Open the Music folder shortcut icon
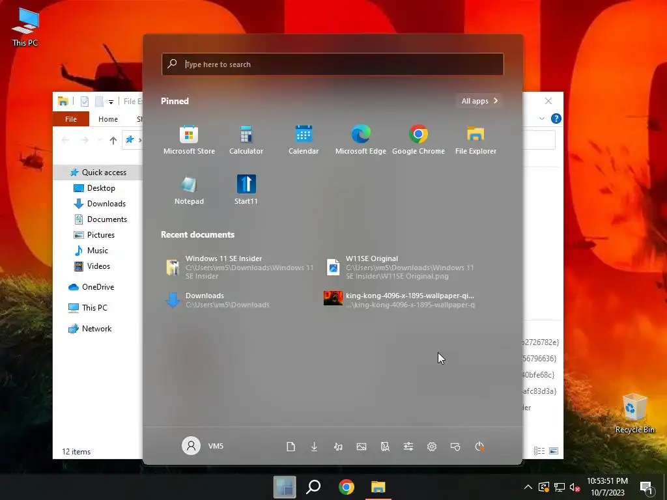 (338, 447)
